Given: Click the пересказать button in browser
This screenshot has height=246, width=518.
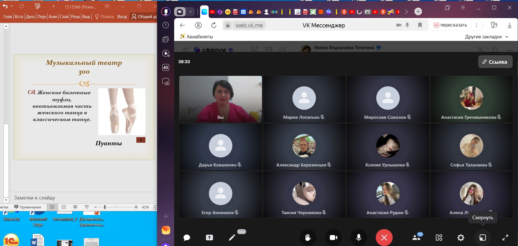Looking at the screenshot, I should pos(450,25).
